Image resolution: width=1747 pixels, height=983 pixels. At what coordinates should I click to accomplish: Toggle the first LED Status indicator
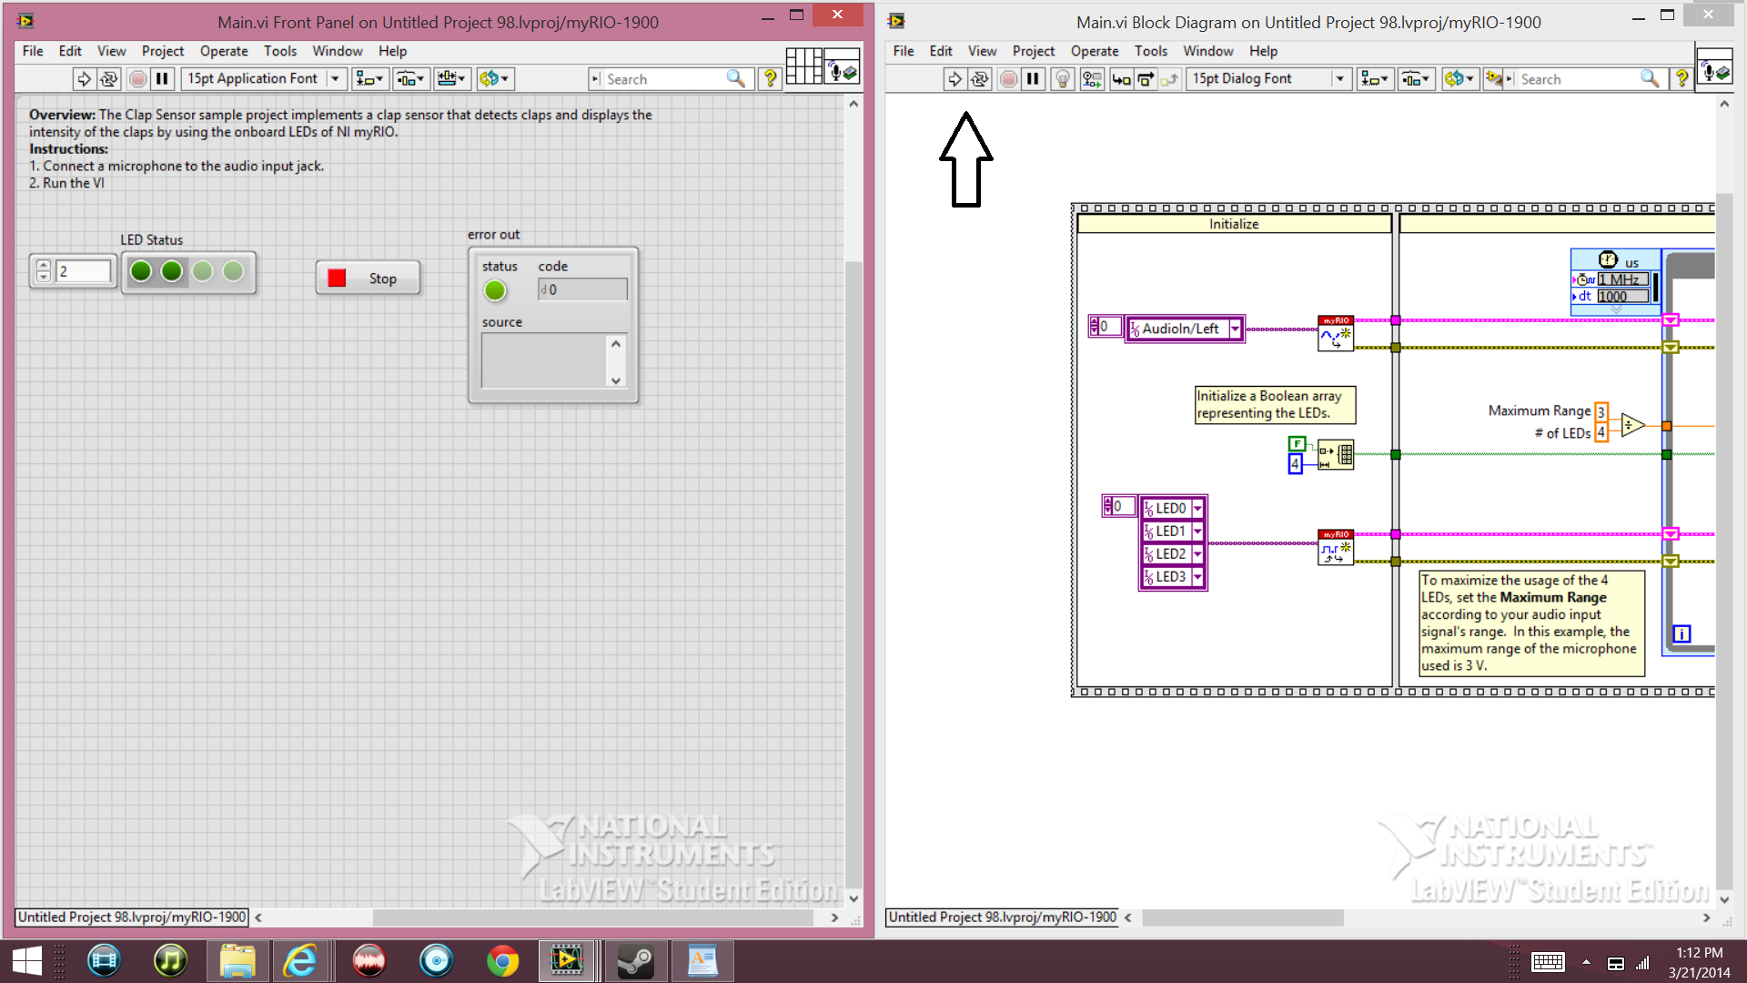tap(141, 271)
